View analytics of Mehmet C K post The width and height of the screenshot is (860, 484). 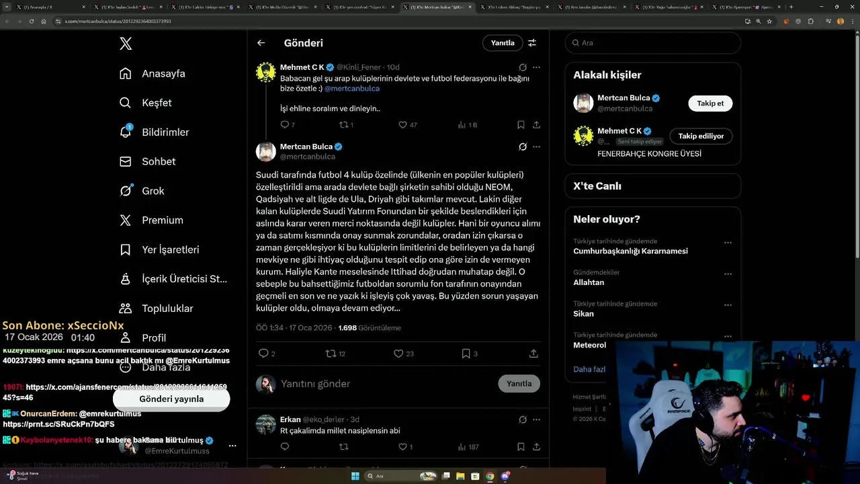pos(467,124)
